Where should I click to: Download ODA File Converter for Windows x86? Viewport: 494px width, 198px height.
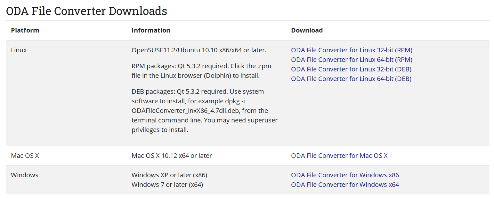(x=345, y=175)
